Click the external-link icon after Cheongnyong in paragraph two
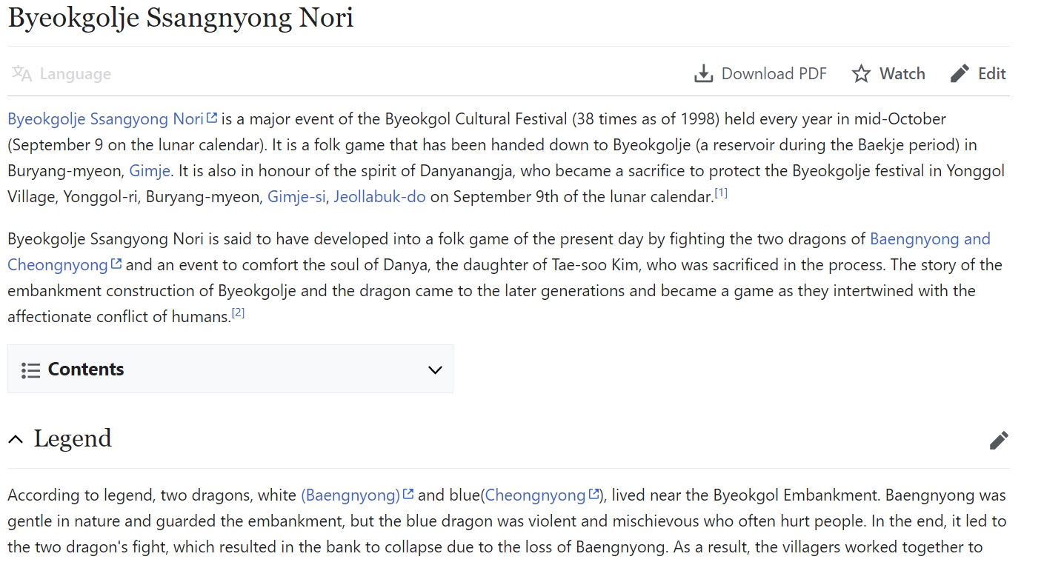 click(x=116, y=264)
